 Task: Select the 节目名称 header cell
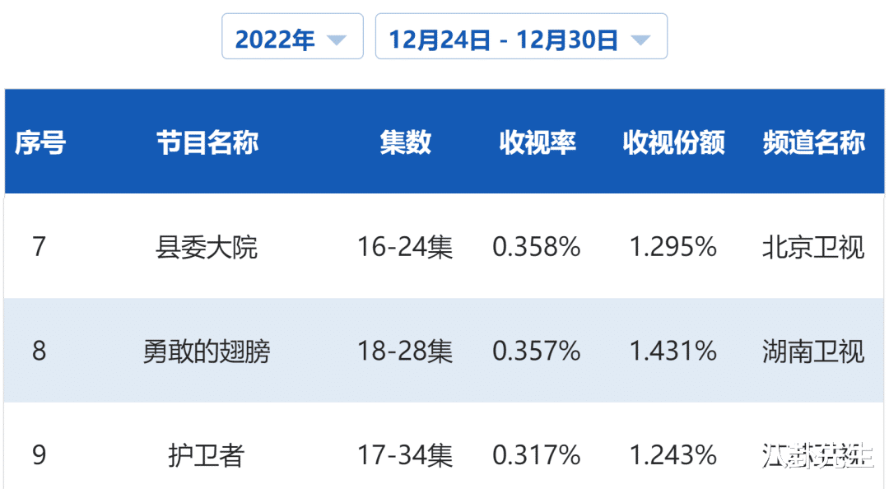pos(208,142)
